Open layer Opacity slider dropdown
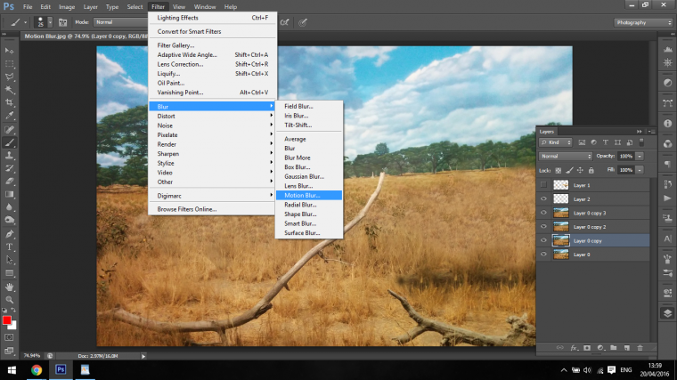 [640, 156]
